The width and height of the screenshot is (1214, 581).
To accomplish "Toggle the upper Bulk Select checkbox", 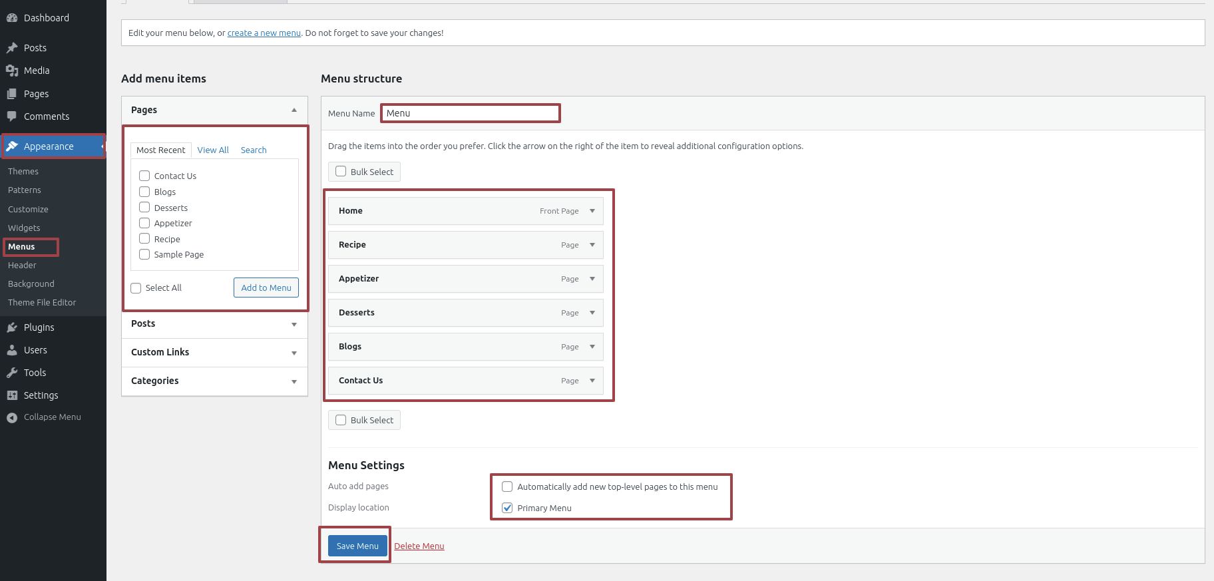I will tap(341, 171).
